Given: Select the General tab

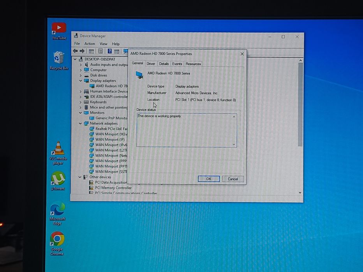Looking at the screenshot, I should 137,63.
